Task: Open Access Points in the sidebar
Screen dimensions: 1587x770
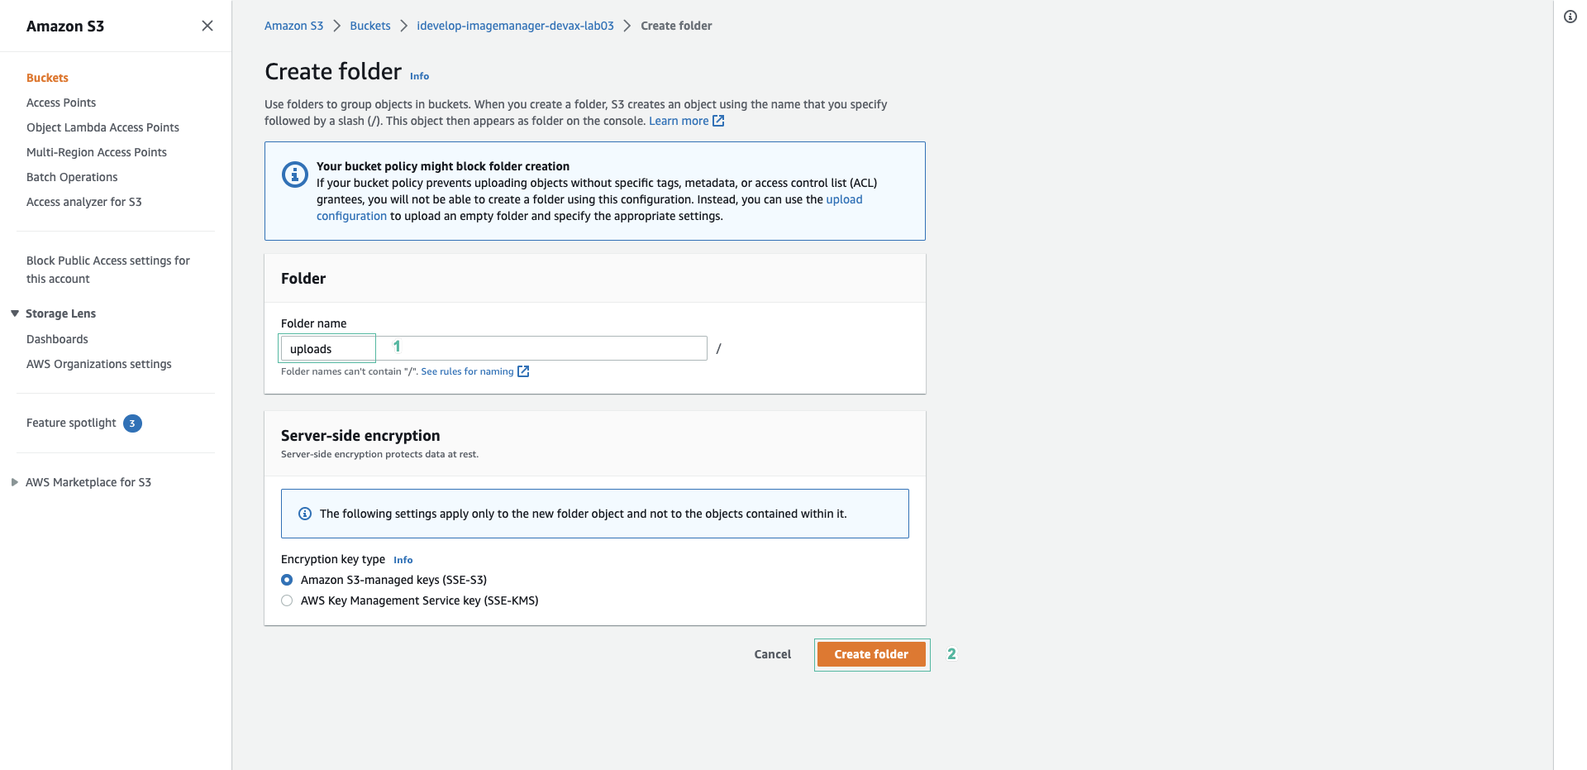Action: point(61,103)
